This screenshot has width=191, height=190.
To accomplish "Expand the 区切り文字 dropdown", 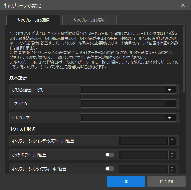I will [x=128, y=118].
